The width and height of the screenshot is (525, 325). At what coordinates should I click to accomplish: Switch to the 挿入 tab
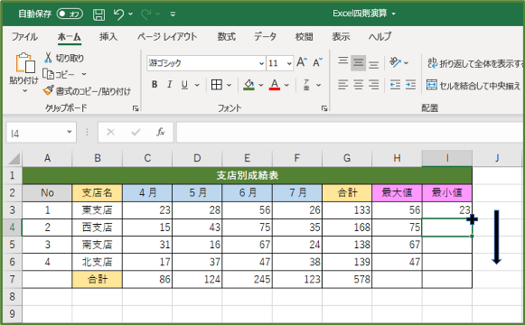click(x=108, y=36)
